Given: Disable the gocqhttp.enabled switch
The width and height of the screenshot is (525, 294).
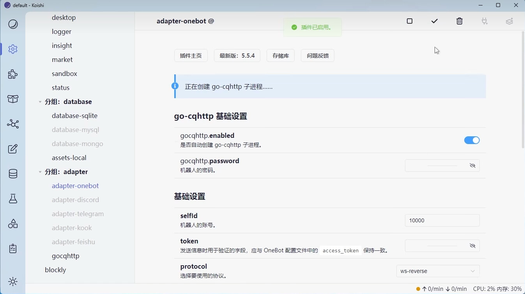Looking at the screenshot, I should point(472,140).
